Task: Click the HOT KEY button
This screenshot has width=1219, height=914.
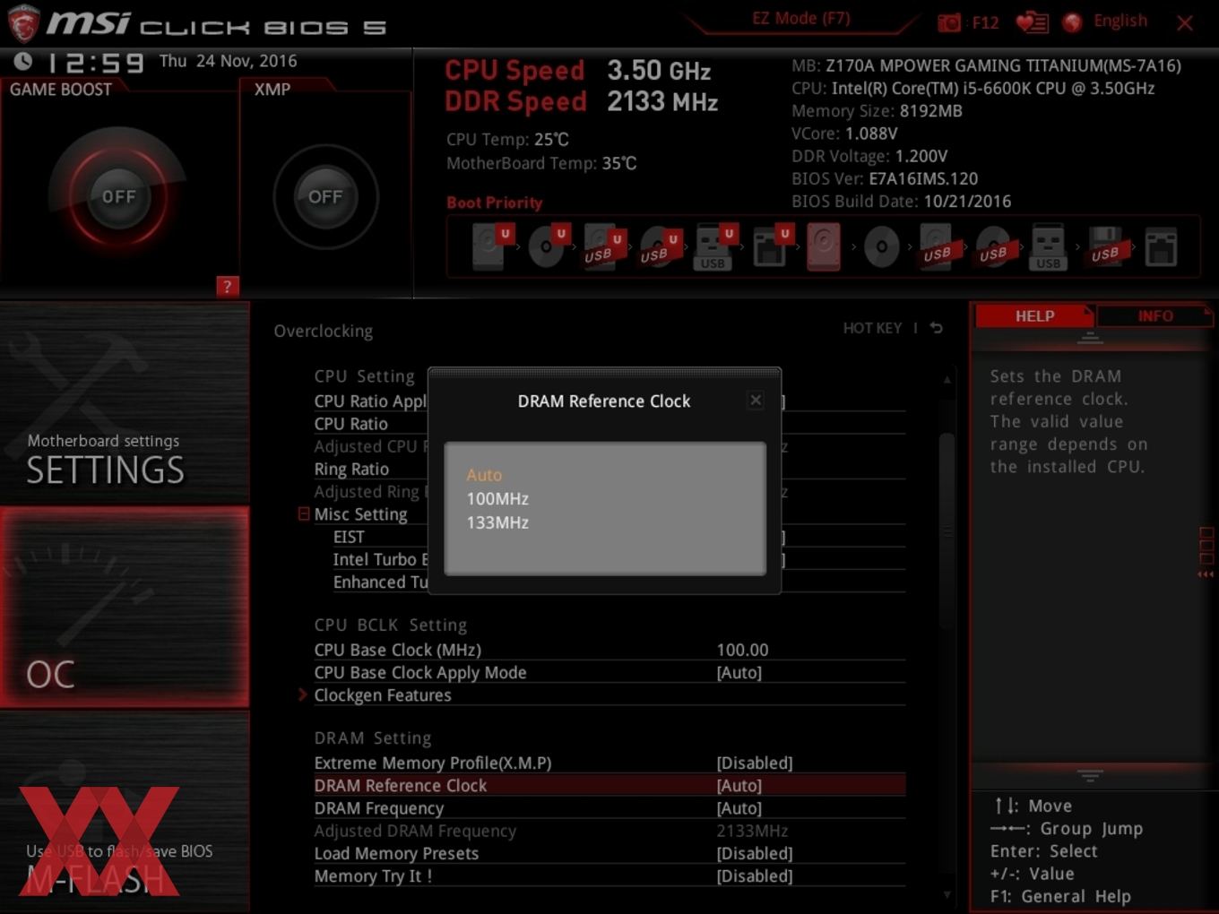Action: pos(872,328)
